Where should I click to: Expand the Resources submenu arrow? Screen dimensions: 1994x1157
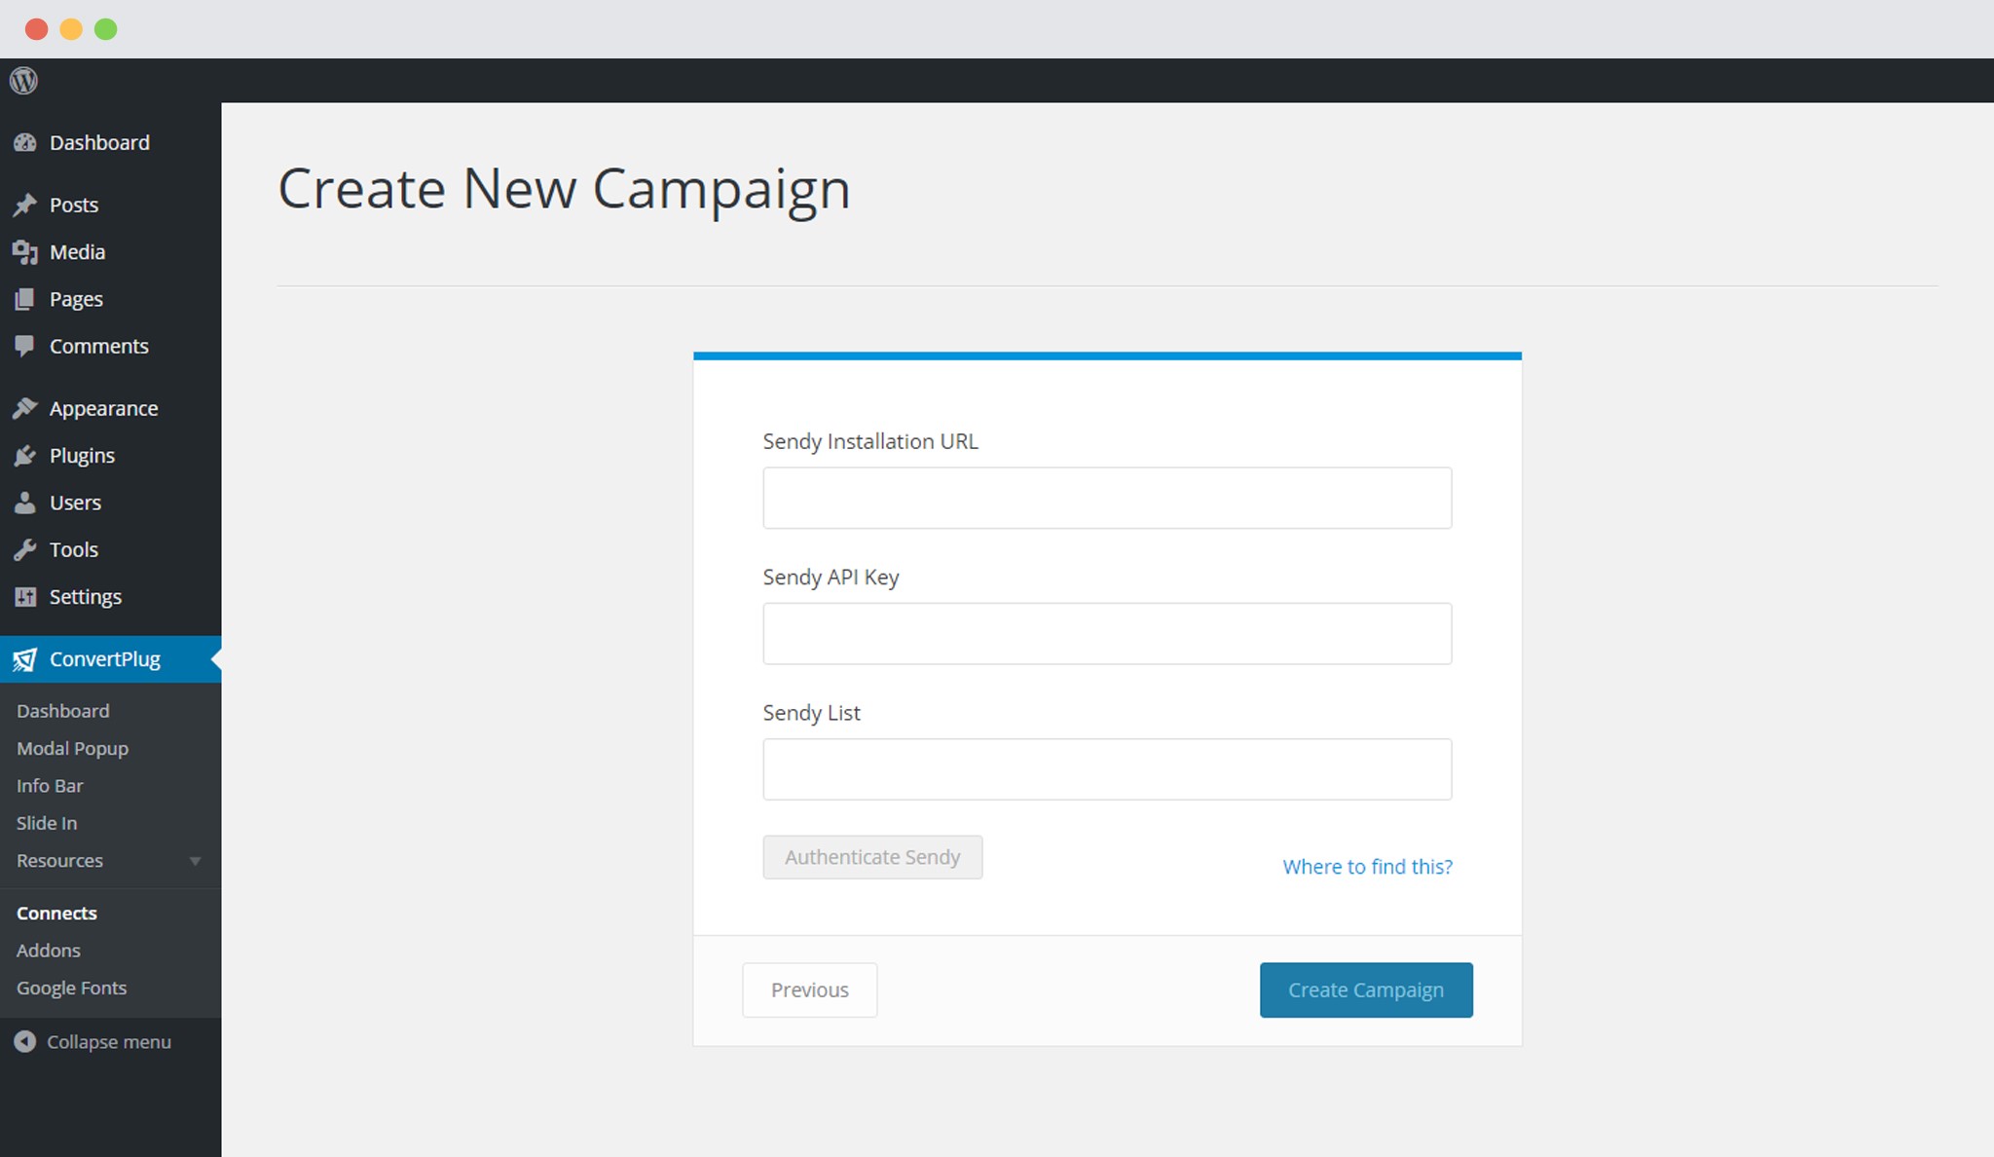pyautogui.click(x=195, y=861)
